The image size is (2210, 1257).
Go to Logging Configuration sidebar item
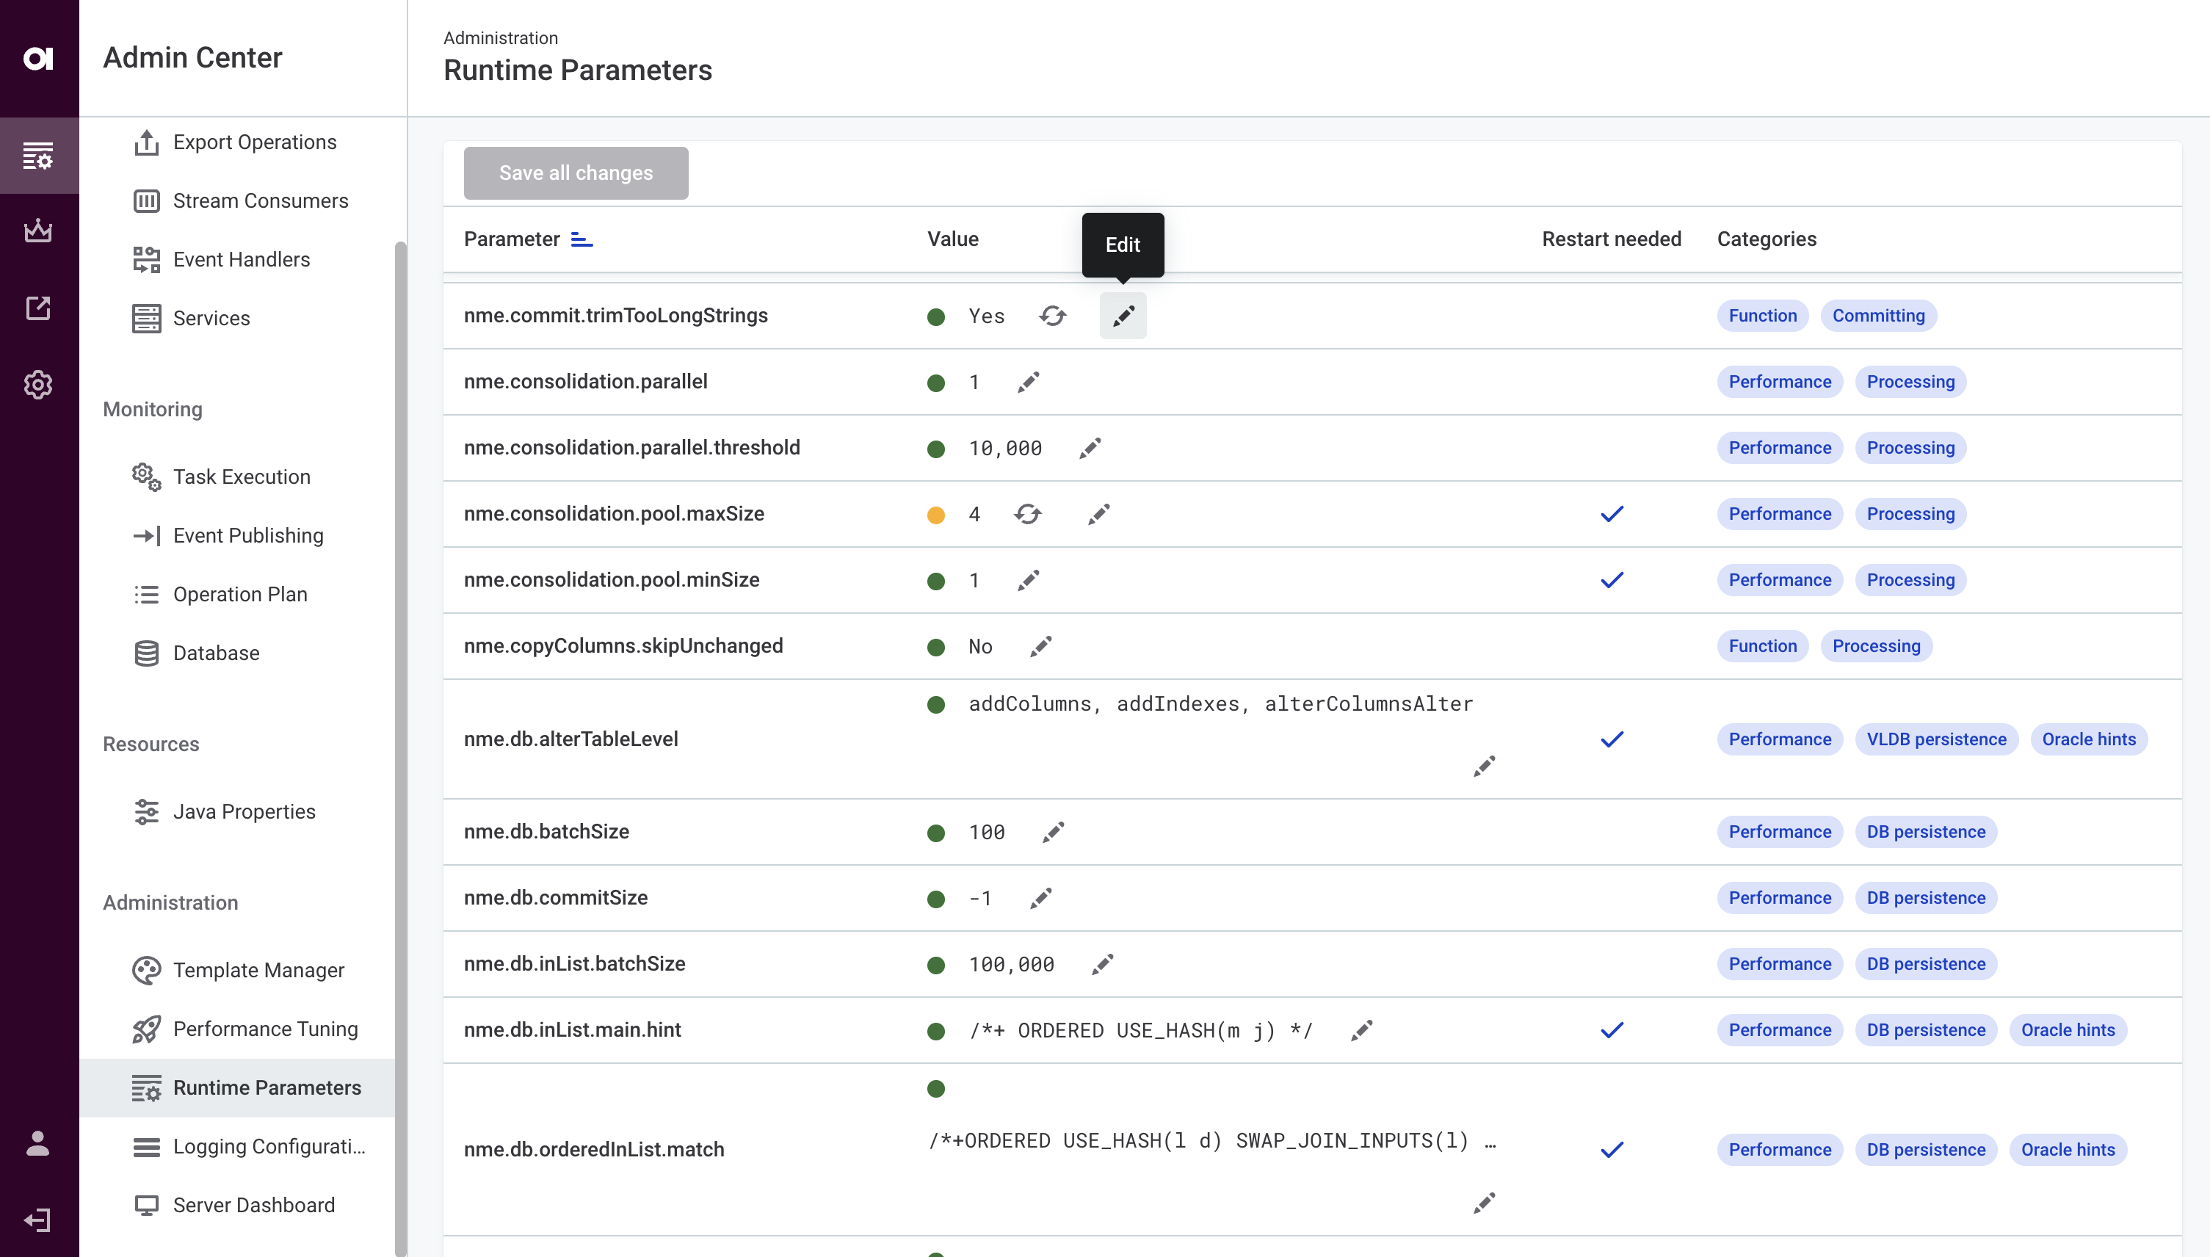269,1146
